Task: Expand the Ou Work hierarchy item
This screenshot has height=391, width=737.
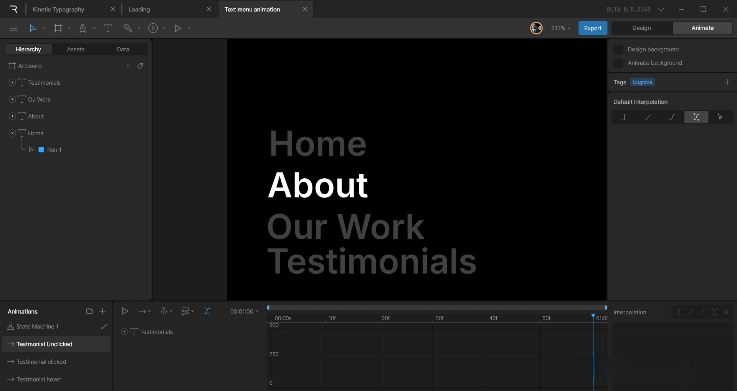Action: 12,99
